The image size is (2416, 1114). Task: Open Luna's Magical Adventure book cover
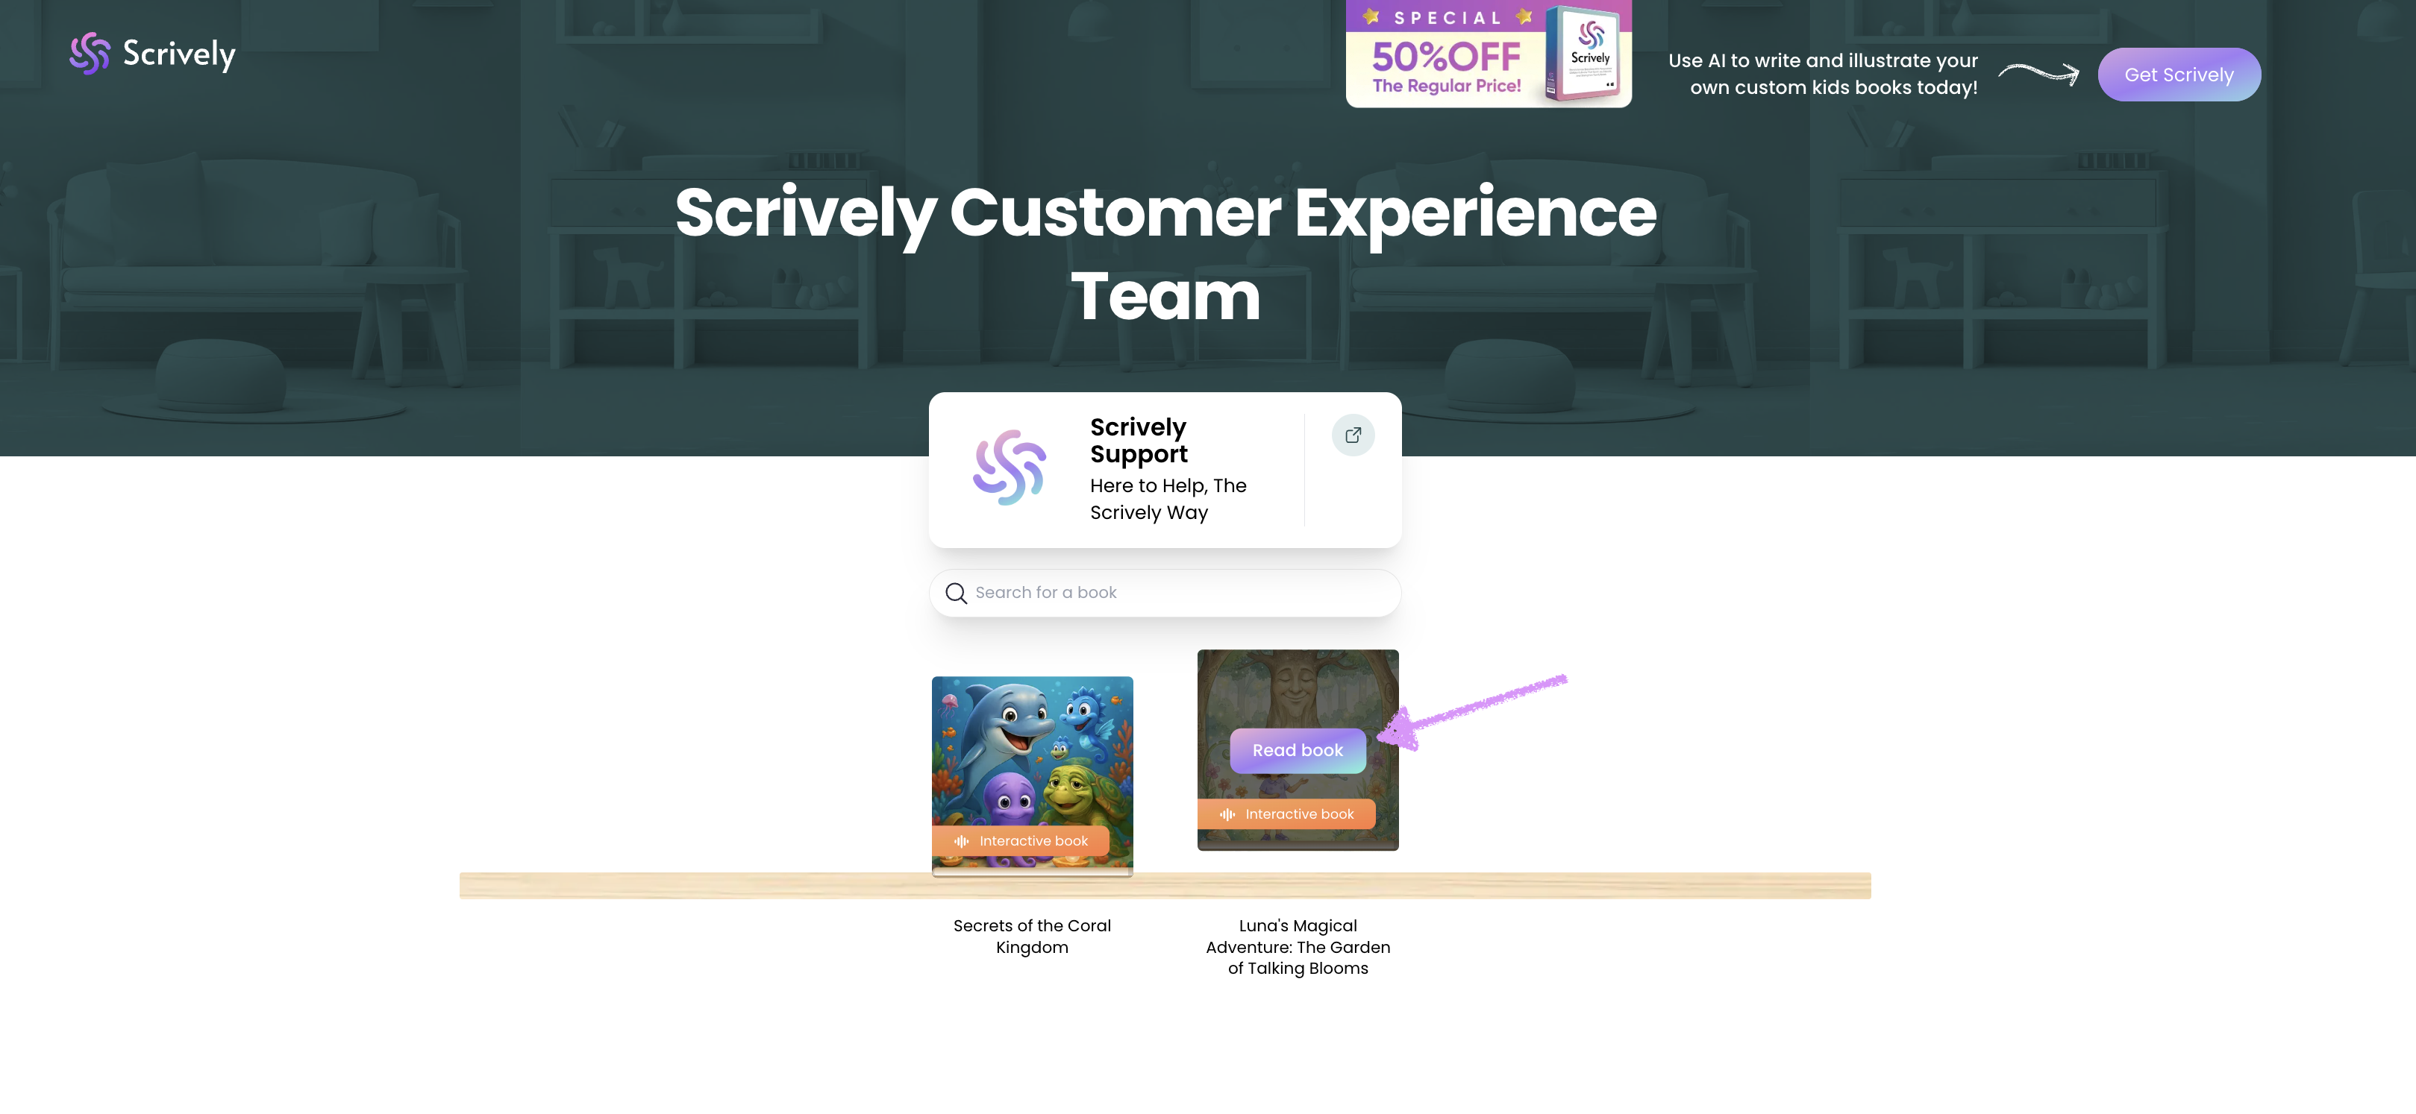click(x=1297, y=749)
